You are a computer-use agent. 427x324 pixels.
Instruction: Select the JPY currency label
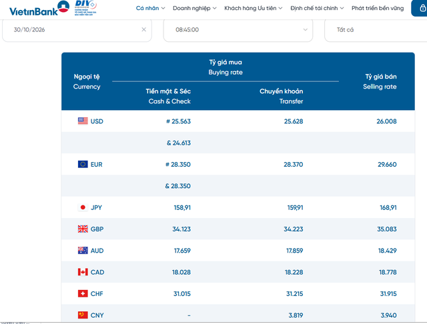pos(96,207)
